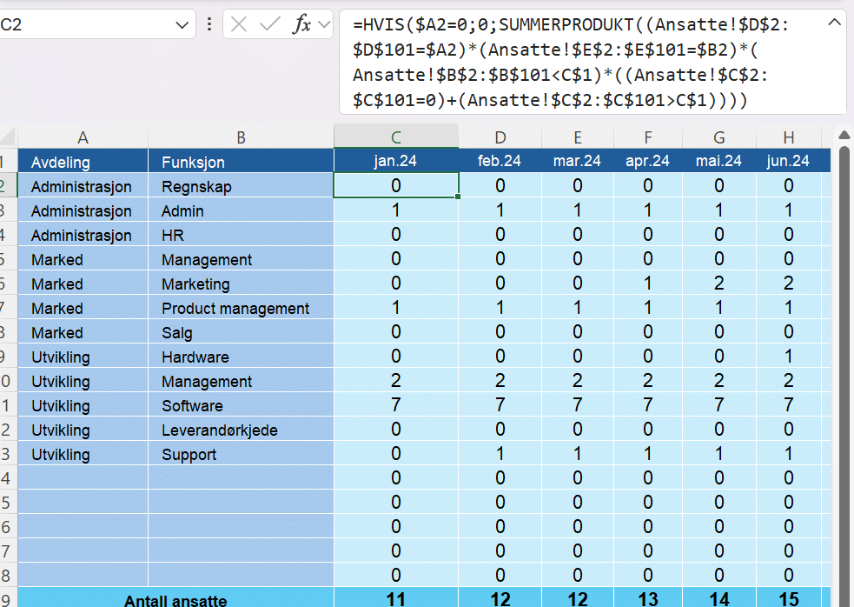Click the Name Box showing C2
The image size is (854, 607).
tap(87, 25)
